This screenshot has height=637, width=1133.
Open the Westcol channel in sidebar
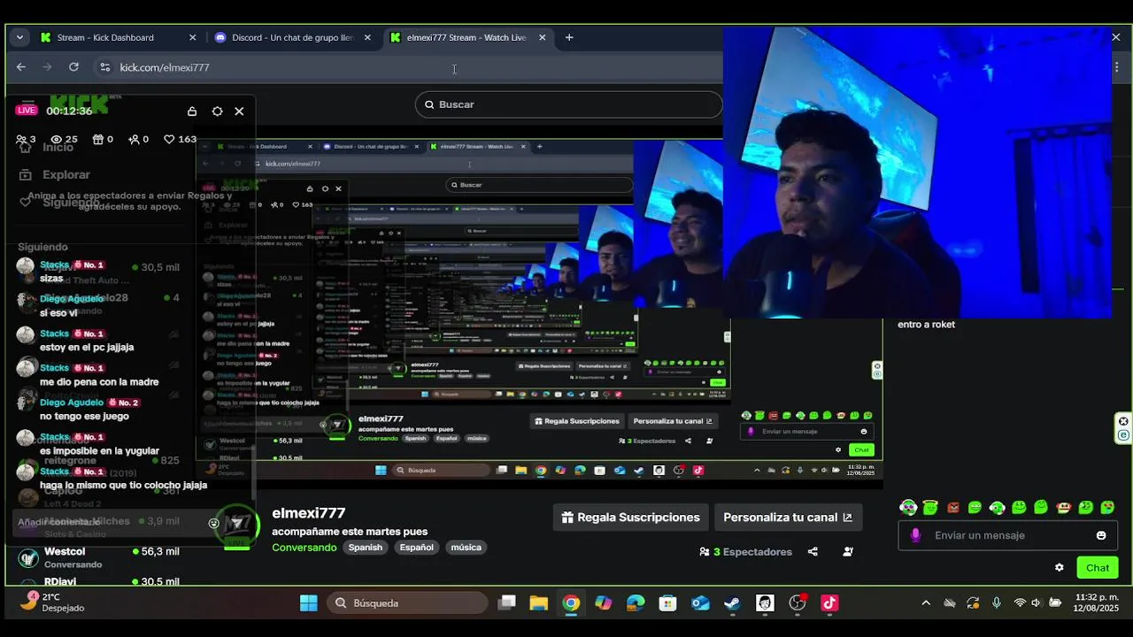(97, 557)
